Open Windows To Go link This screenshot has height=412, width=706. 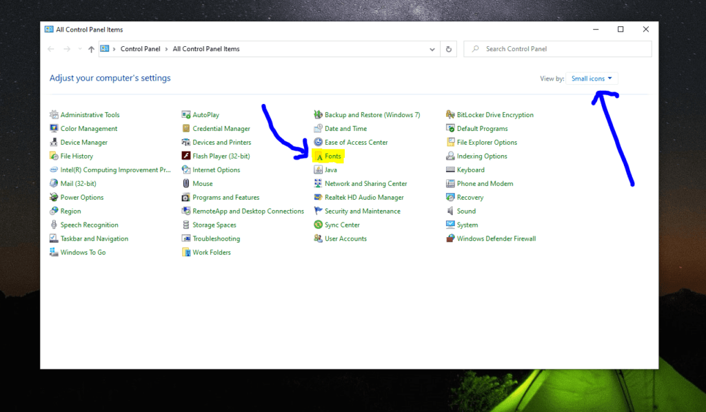83,252
